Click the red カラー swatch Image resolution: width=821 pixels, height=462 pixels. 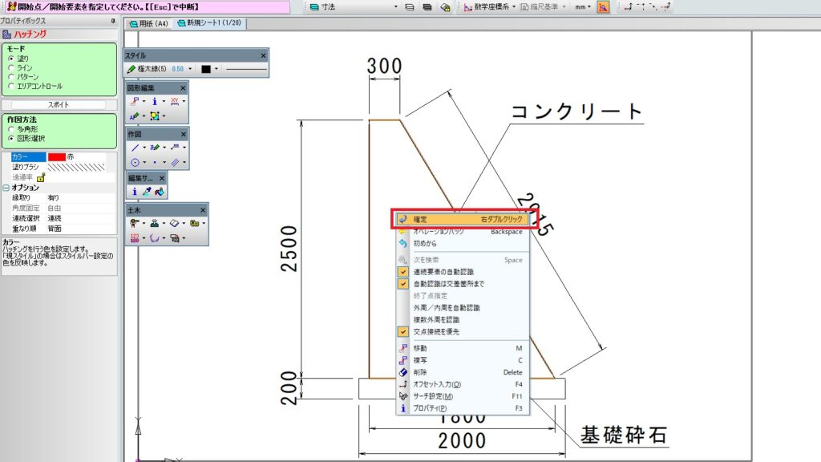click(57, 156)
